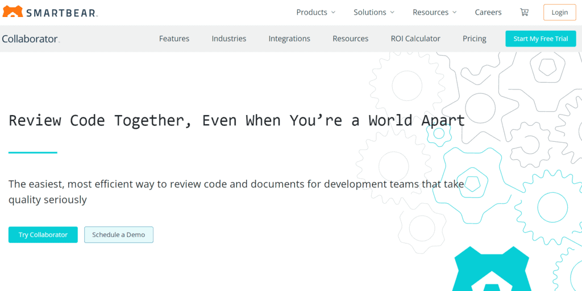
Task: Open the Industries tab
Action: coord(228,39)
